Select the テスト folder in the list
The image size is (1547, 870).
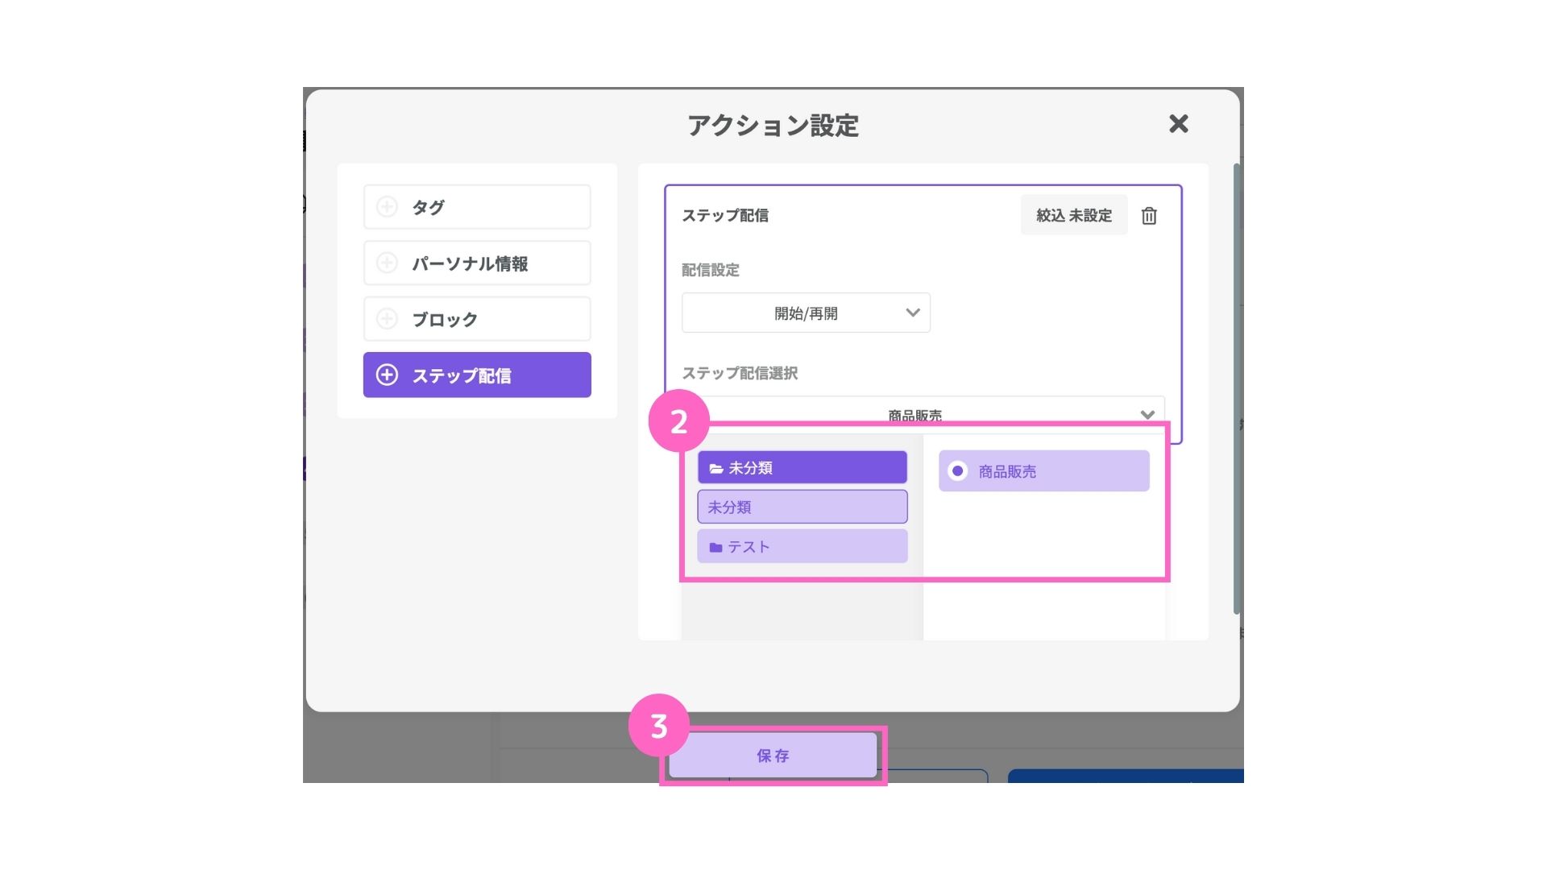click(x=803, y=546)
